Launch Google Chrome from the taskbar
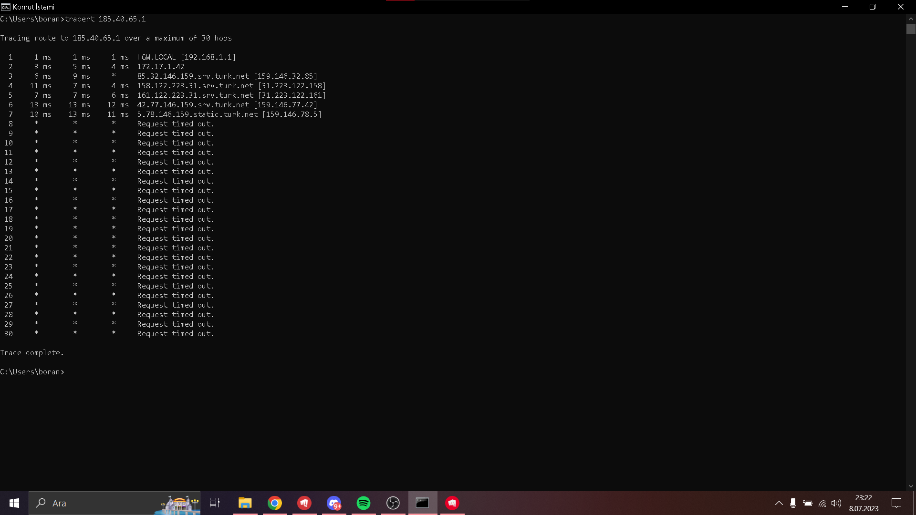The width and height of the screenshot is (916, 515). click(x=275, y=503)
